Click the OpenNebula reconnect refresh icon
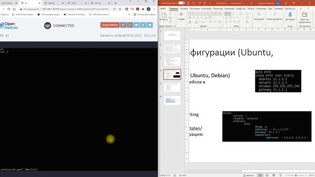This screenshot has height=177, width=315. (123, 25)
